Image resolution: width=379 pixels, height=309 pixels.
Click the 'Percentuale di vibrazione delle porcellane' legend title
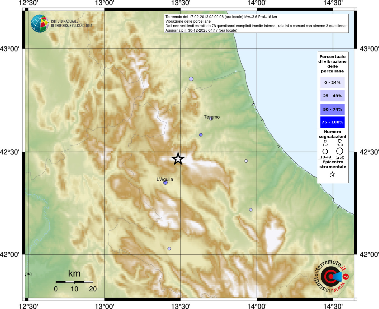click(332, 64)
